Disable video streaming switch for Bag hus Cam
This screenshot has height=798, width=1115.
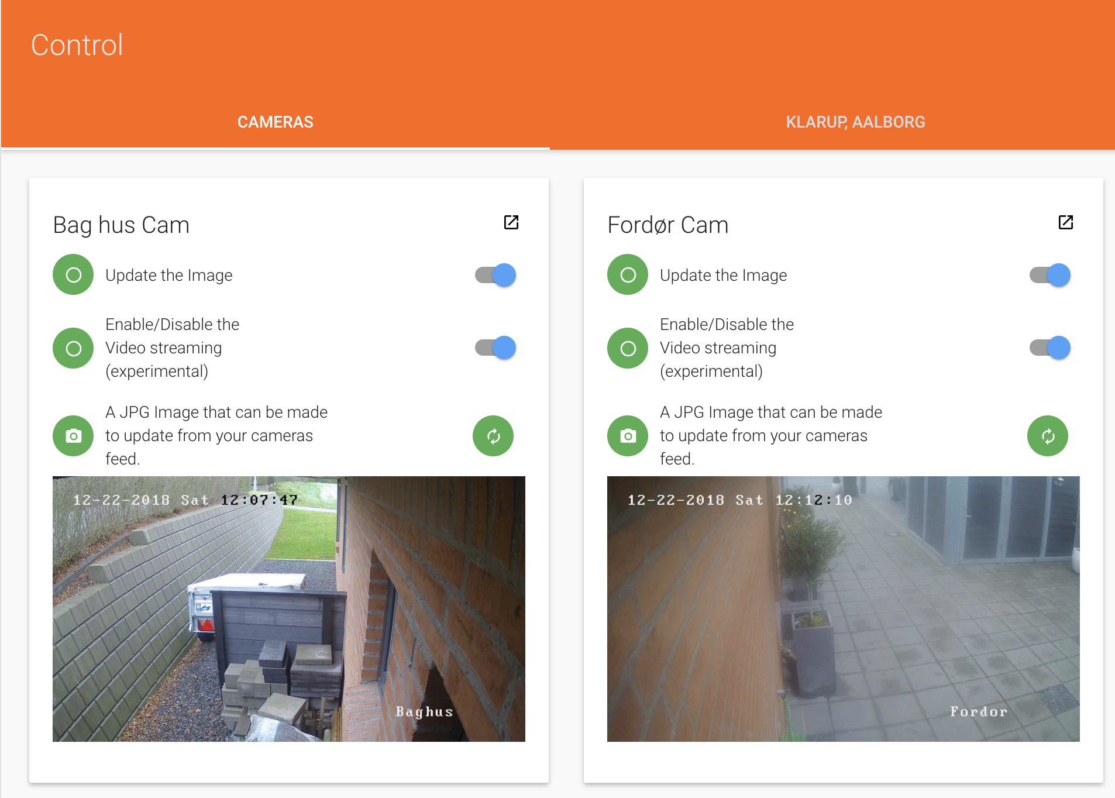495,348
